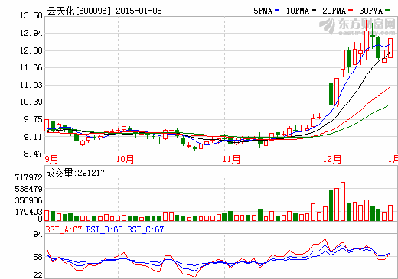Click the 8.47 price axis label
Image resolution: width=398 pixels, height=279 pixels.
click(33, 154)
